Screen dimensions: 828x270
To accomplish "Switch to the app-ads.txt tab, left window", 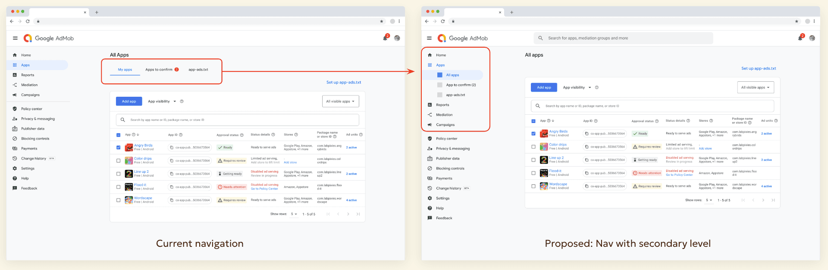I will [198, 70].
